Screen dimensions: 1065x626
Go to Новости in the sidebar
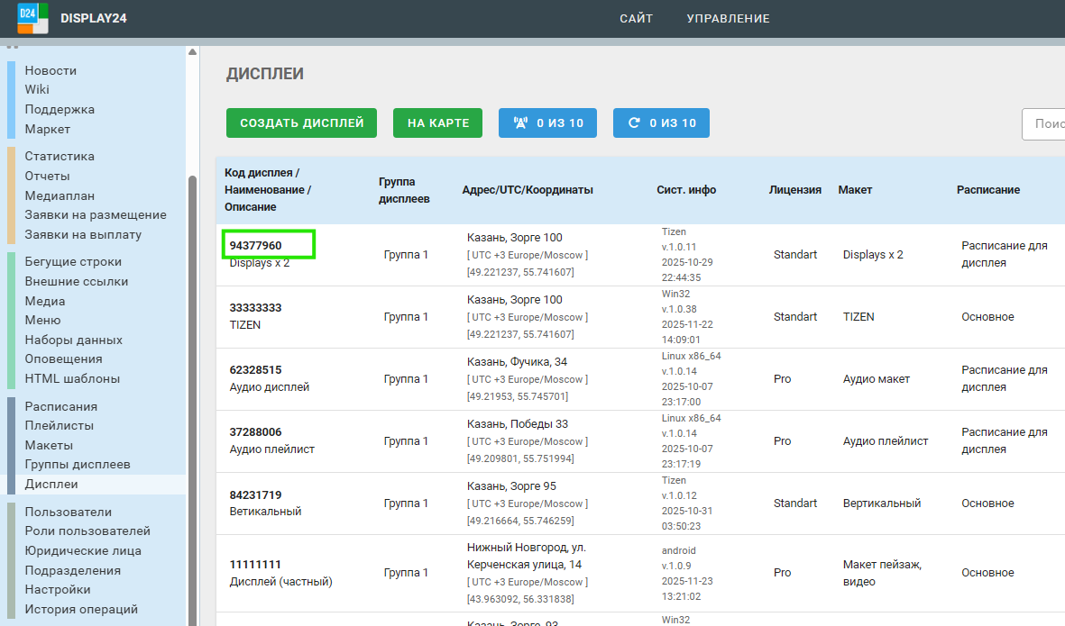pyautogui.click(x=50, y=70)
